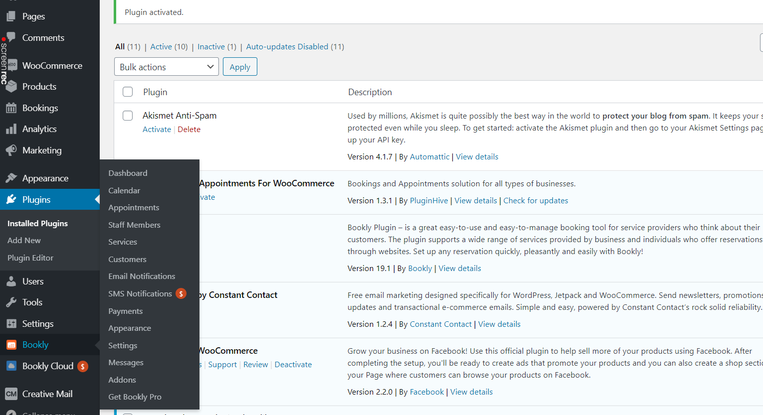Deactivate the Facebook for WooCommerce plugin
Image resolution: width=763 pixels, height=415 pixels.
pos(293,364)
